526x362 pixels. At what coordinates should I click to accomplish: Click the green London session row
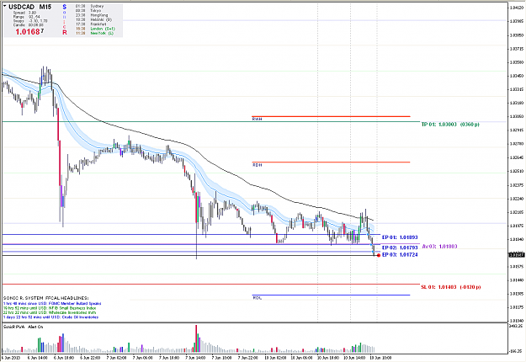(95, 29)
